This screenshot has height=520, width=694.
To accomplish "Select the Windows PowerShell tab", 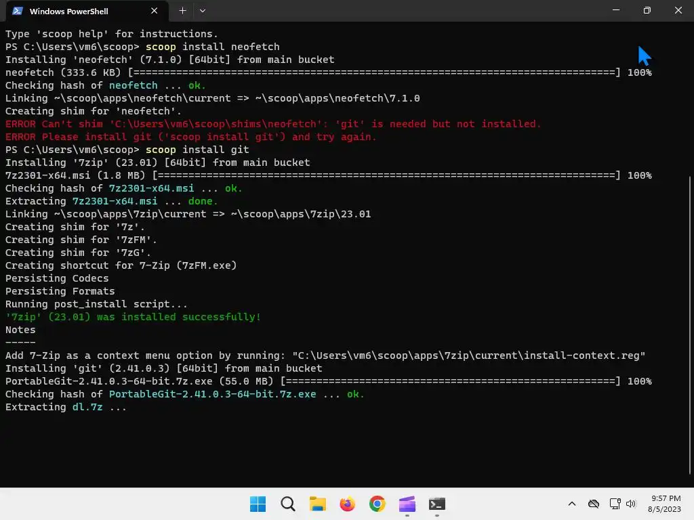I will click(87, 11).
